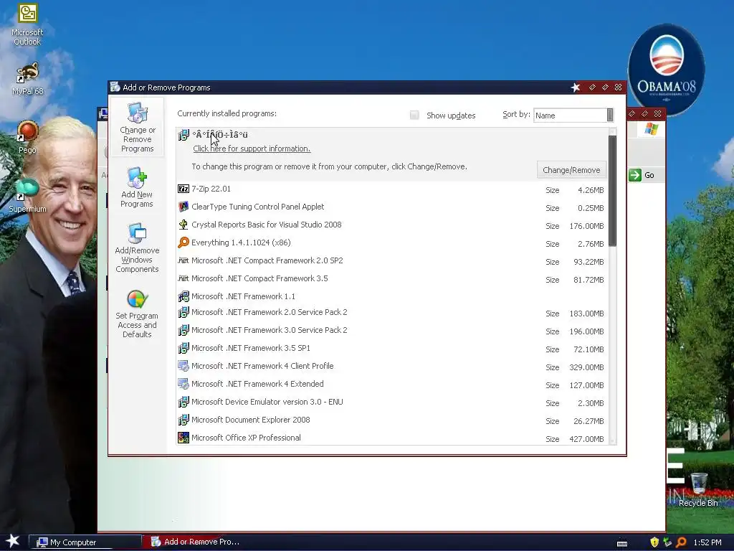The height and width of the screenshot is (551, 734).
Task: Select Microsoft .NET Framework 3.0 Service Pack 2
Action: point(392,330)
